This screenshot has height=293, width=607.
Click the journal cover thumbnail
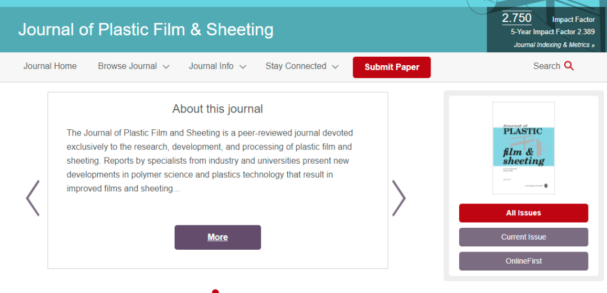[x=523, y=148]
